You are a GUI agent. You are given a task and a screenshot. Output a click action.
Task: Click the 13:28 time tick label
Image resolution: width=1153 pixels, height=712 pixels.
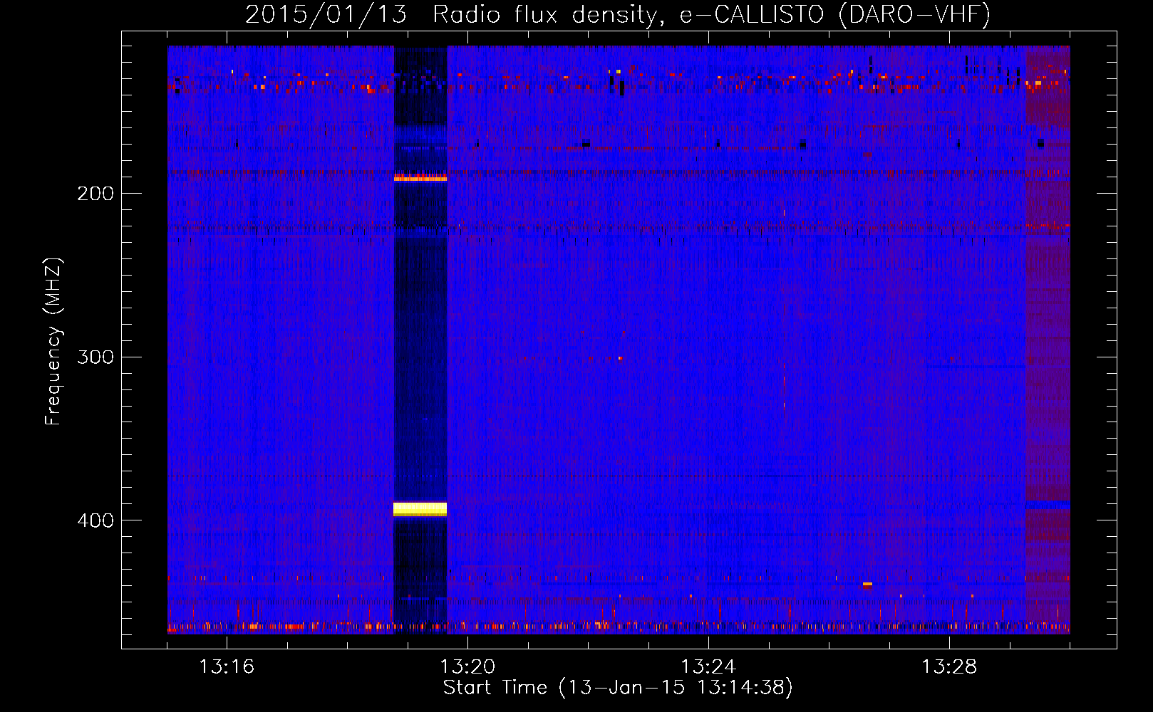(x=949, y=666)
